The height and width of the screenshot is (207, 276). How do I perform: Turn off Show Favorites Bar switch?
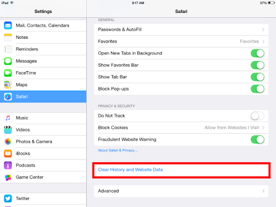(258, 65)
